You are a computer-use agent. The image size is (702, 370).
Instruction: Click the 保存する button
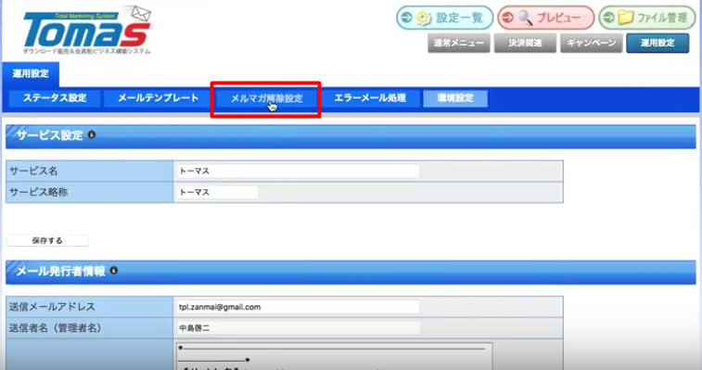tap(47, 240)
